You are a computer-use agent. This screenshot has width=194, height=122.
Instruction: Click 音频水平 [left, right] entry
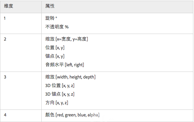[x=64, y=65]
